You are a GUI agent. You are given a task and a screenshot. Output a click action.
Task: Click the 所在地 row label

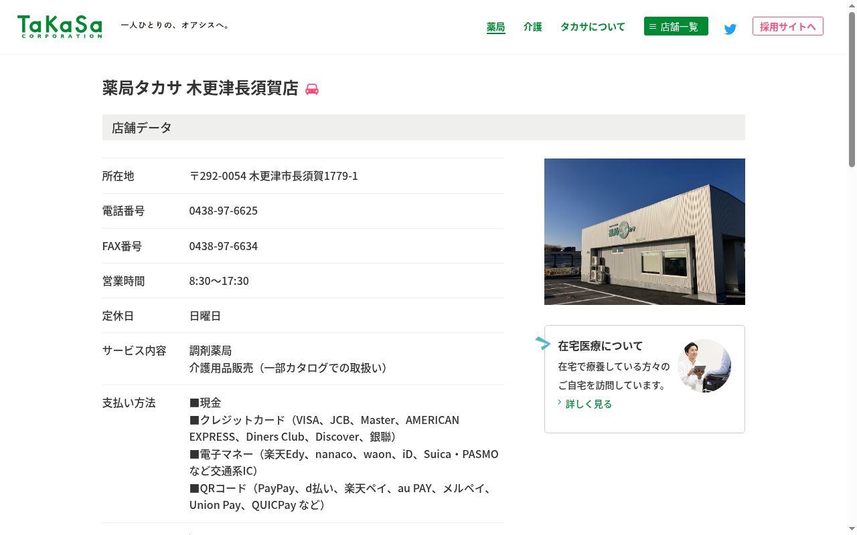119,176
